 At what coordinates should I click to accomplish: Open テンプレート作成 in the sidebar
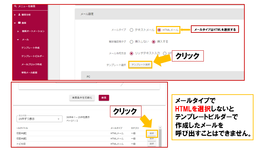click(x=30, y=48)
